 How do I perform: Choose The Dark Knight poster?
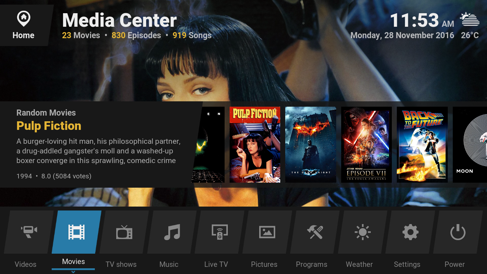(x=311, y=144)
